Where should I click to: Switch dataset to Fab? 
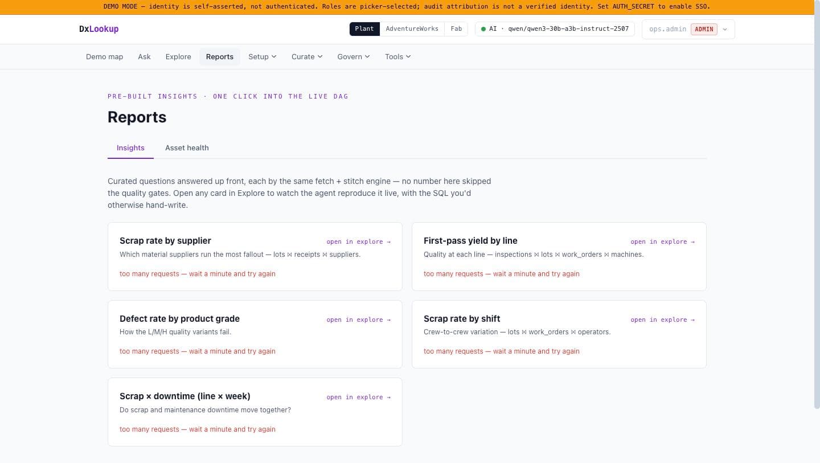456,29
